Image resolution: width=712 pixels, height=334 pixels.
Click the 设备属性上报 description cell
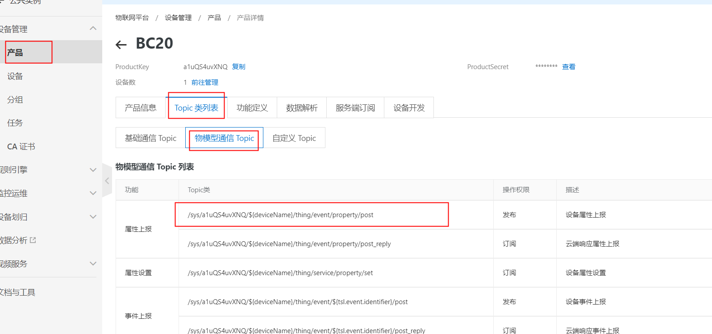(x=586, y=215)
